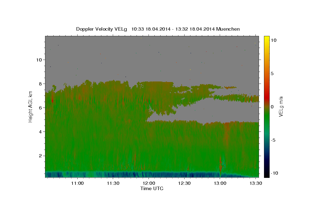Image resolution: width=320 pixels, height=213 pixels.
Task: Click the plot title 'Doppler Velocity VELg'
Action: point(102,29)
